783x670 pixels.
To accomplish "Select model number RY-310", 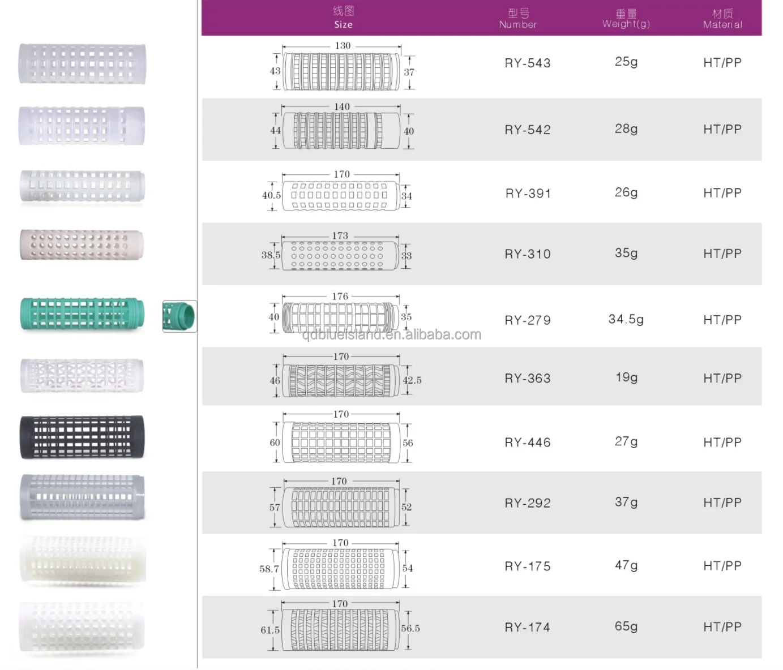I will (528, 254).
